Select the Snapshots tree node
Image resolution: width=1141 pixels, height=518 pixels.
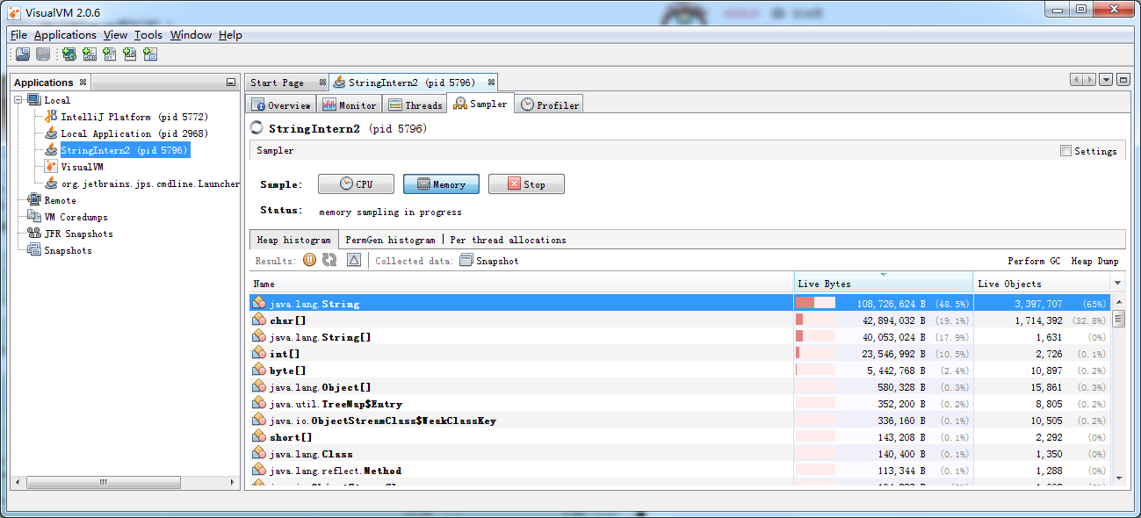(x=60, y=250)
